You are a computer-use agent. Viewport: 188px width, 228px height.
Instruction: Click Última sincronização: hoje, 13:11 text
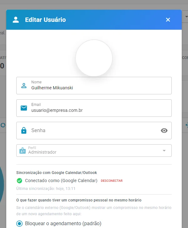[46, 189]
